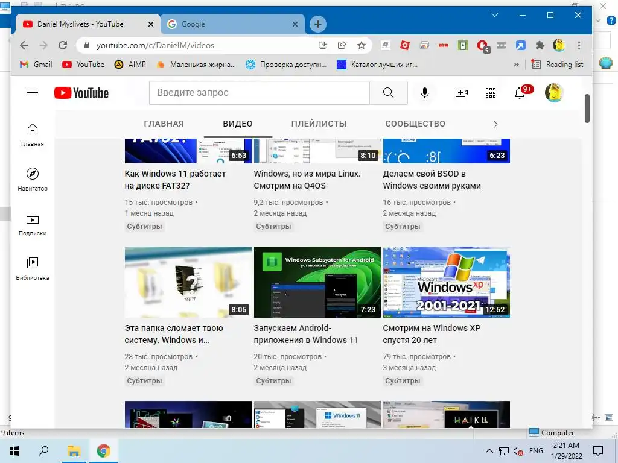Open the Windows Start menu
Image resolution: width=618 pixels, height=463 pixels.
[14, 451]
